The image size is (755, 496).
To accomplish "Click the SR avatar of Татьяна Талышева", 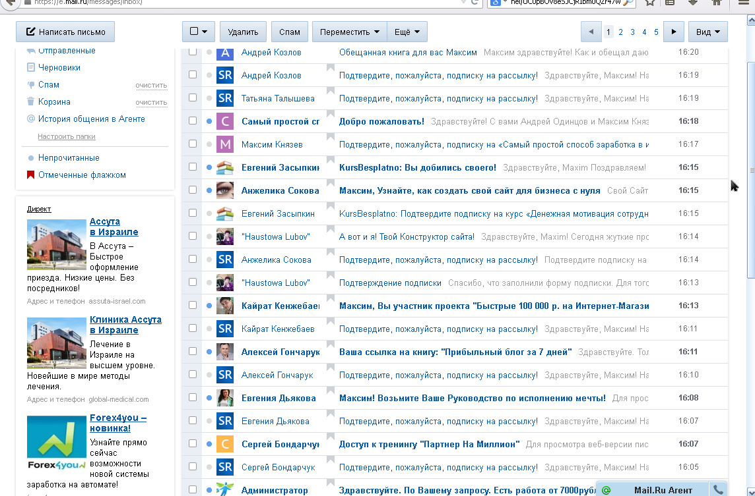I will (225, 98).
